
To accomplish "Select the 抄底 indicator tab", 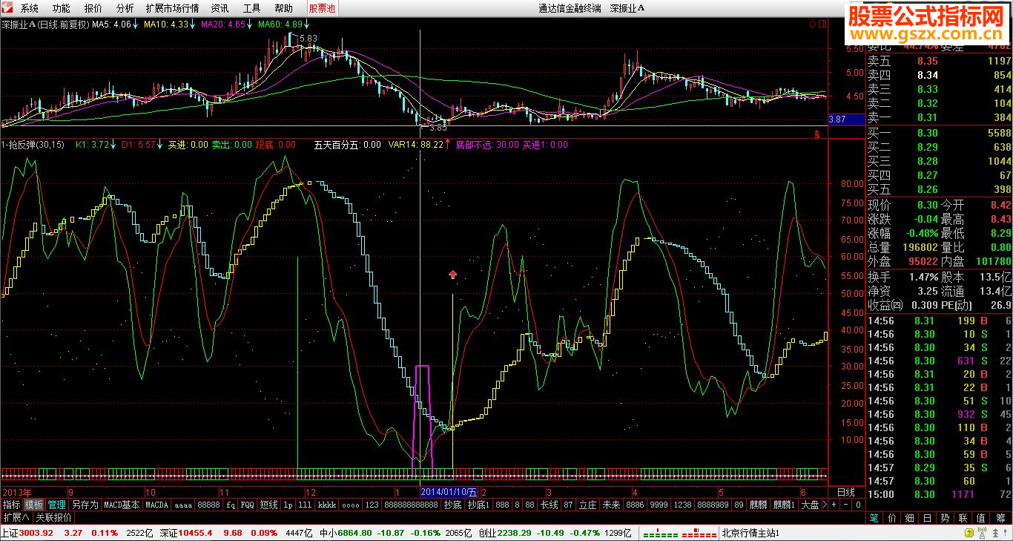I will pyautogui.click(x=452, y=505).
